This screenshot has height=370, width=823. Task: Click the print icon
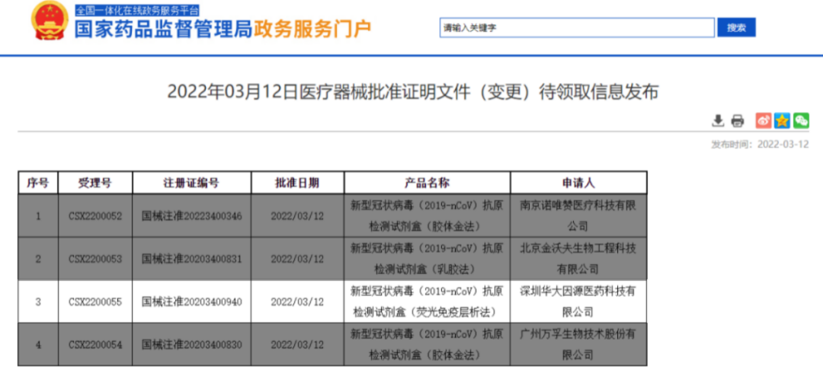pos(738,121)
